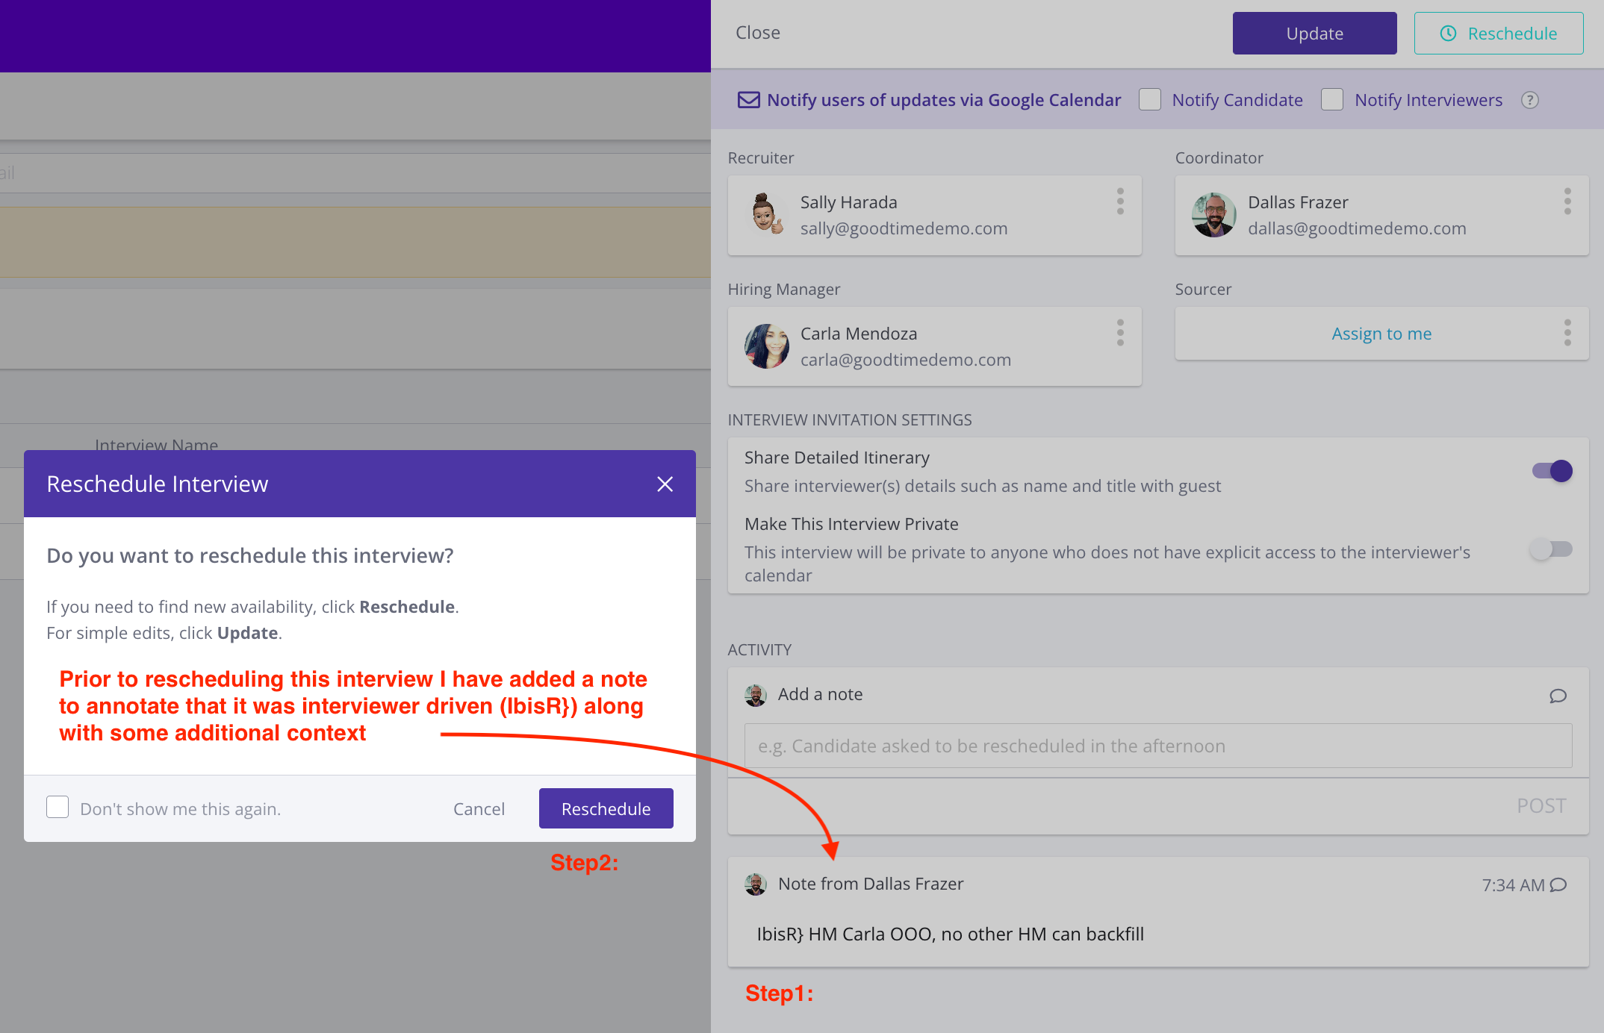
Task: Click comment icon next to 7:34 AM
Action: [x=1558, y=885]
